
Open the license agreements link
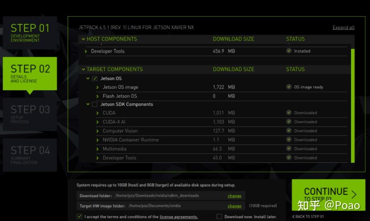(x=178, y=217)
